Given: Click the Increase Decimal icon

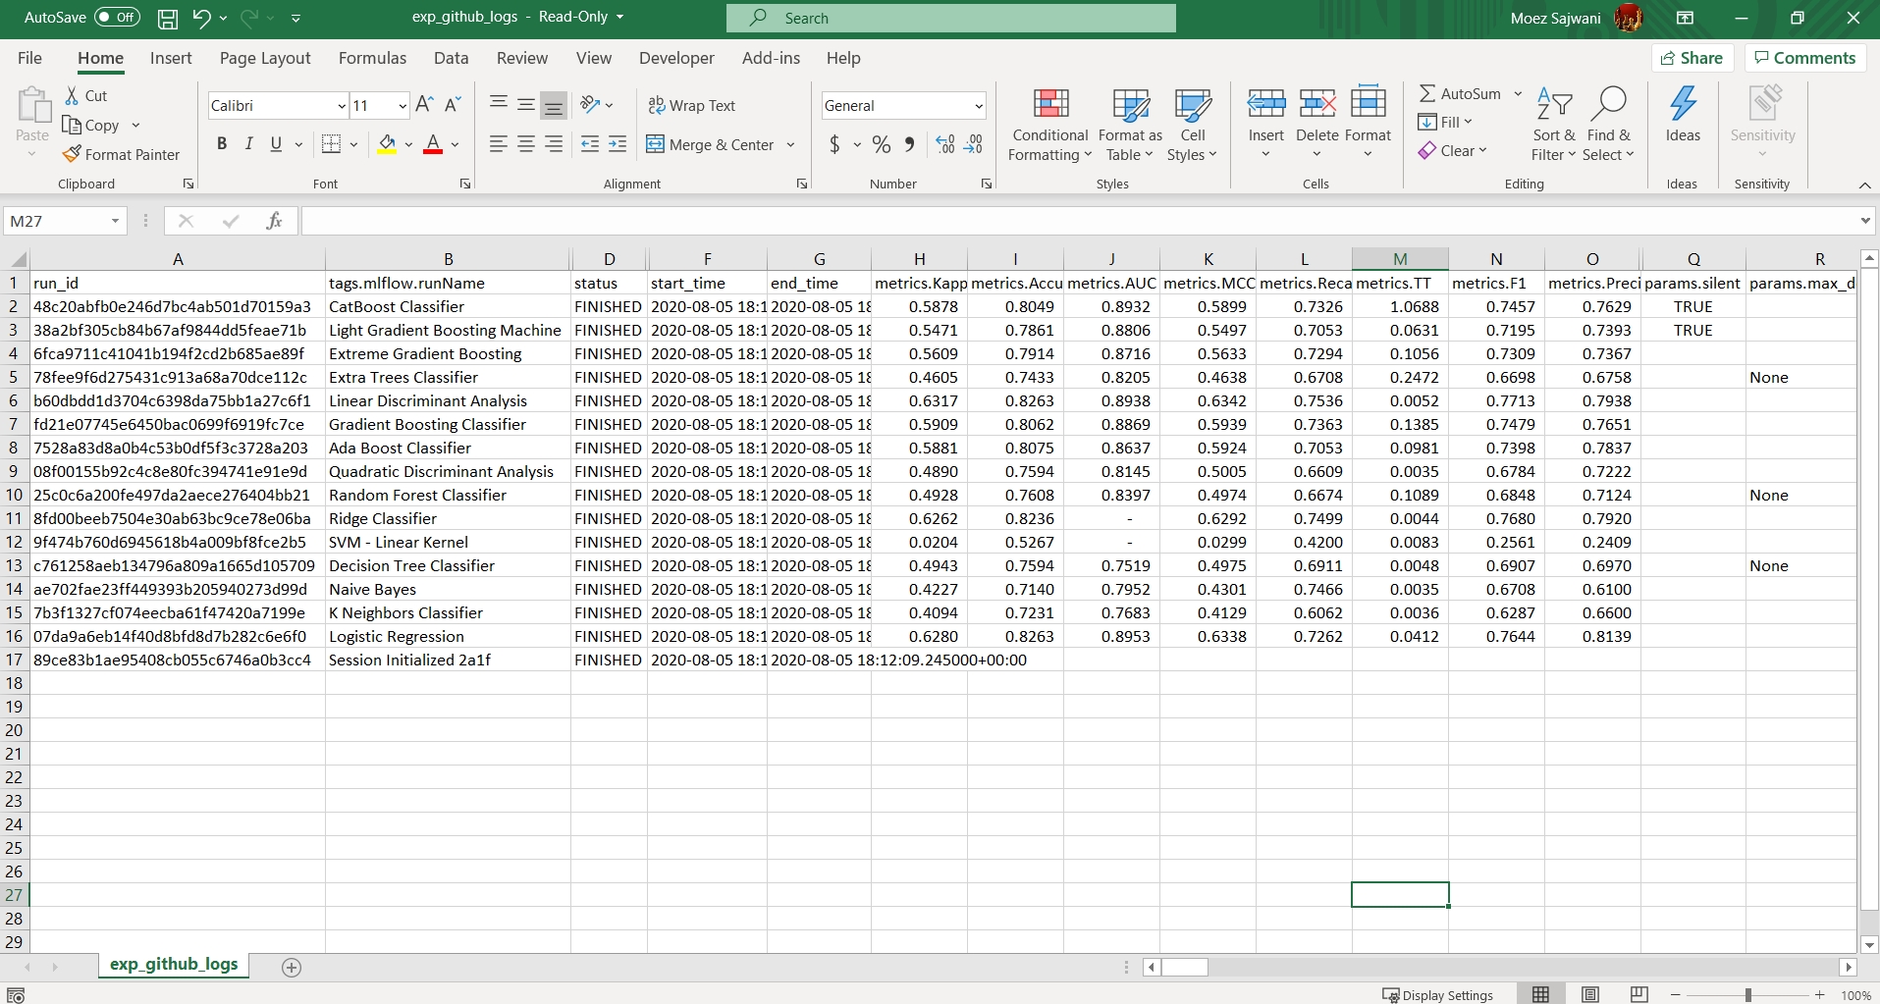Looking at the screenshot, I should pyautogui.click(x=944, y=145).
